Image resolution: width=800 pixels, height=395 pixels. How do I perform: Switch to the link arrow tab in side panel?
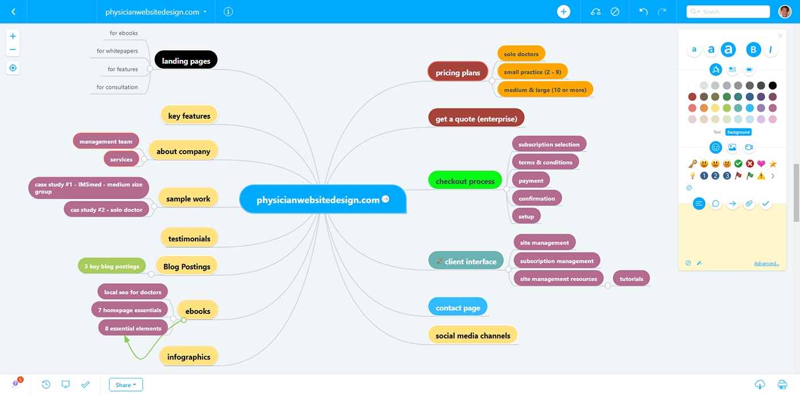click(x=733, y=203)
